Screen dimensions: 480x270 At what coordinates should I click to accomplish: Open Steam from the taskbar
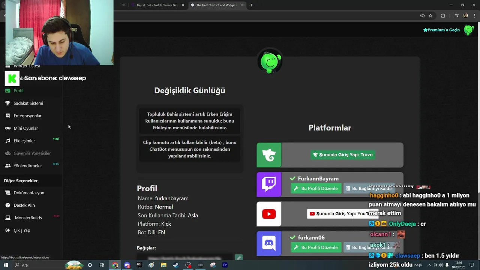tap(175, 265)
